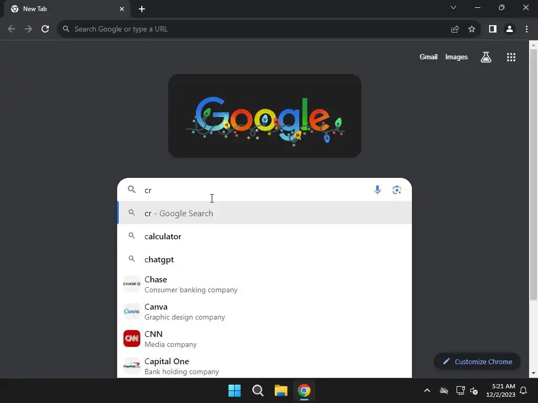Choose the 'calculator' suggestion
The height and width of the screenshot is (403, 538).
pos(265,236)
